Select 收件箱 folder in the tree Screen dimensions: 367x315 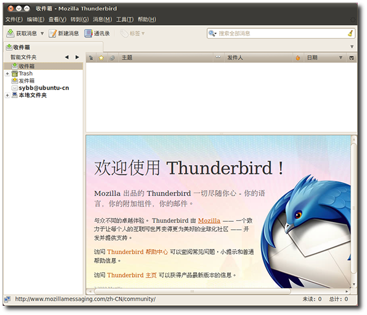tap(43, 66)
